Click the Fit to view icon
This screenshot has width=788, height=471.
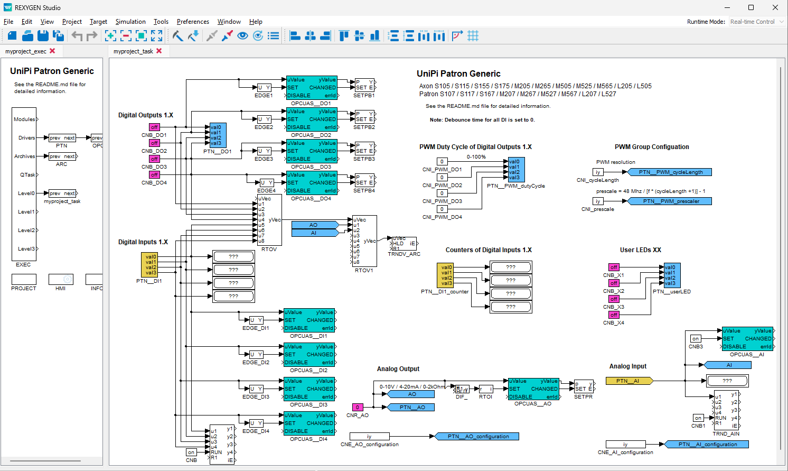point(156,36)
